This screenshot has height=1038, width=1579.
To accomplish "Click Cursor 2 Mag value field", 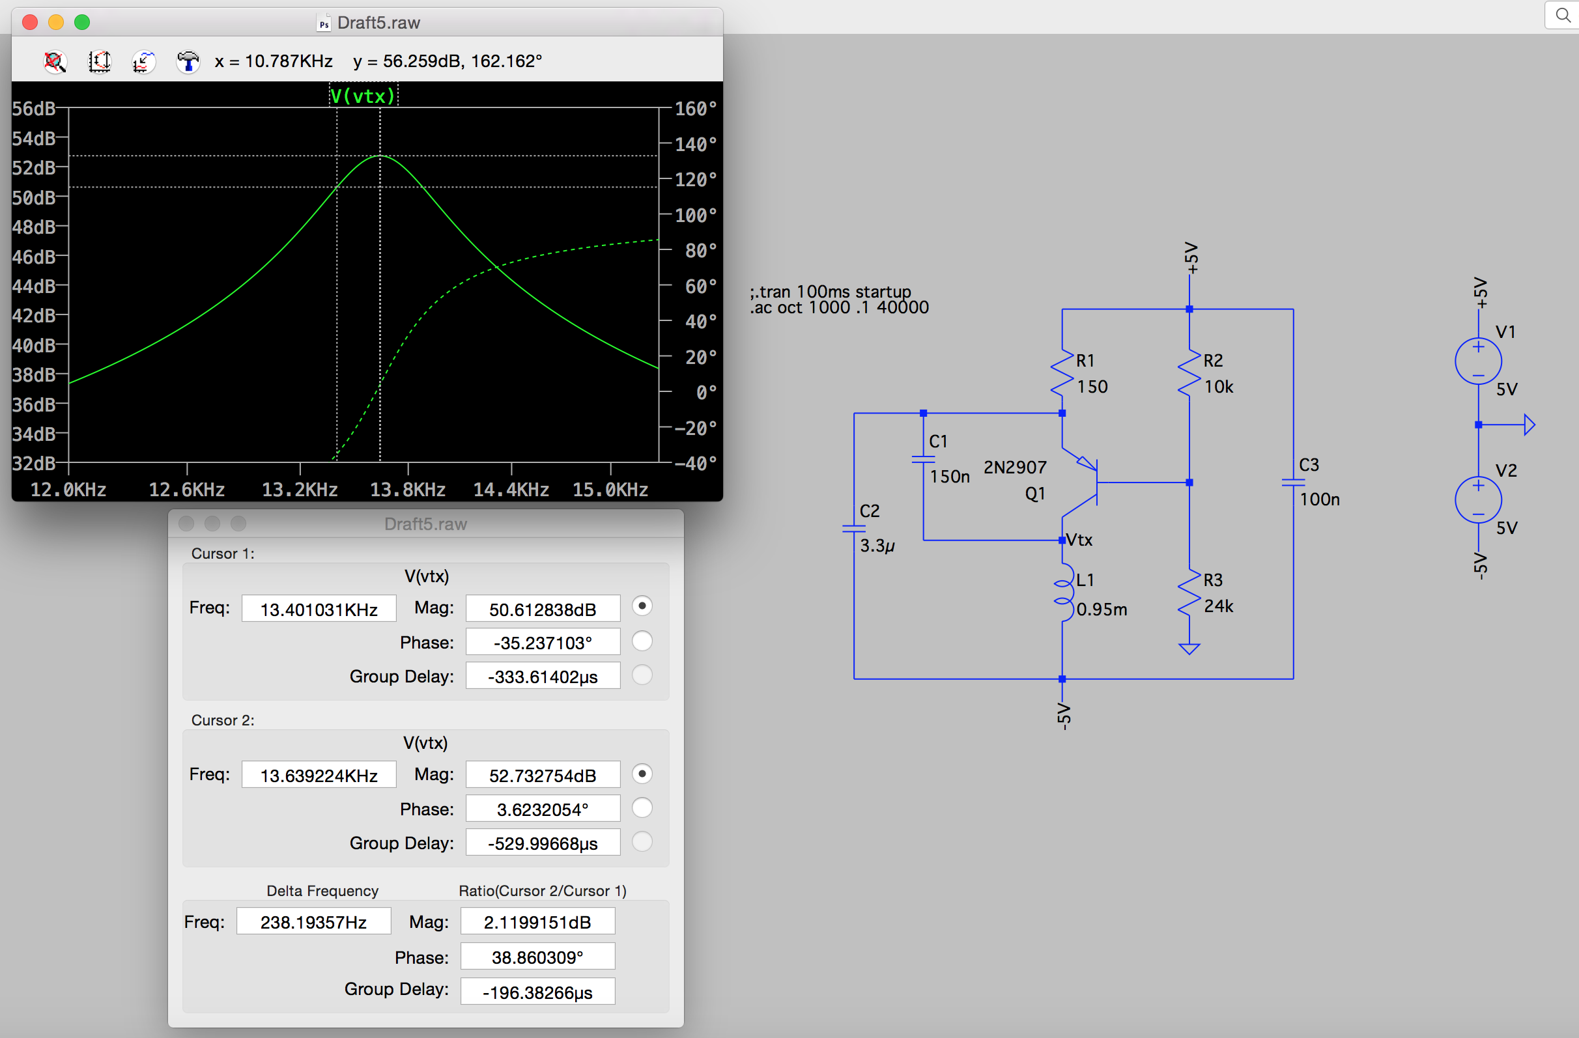I will point(542,775).
